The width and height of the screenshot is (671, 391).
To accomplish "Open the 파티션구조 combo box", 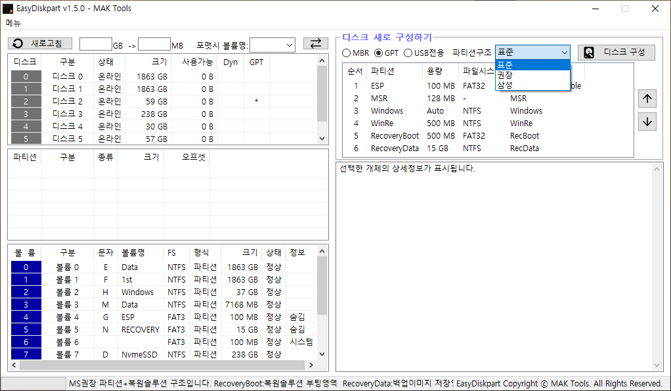I will (x=532, y=53).
